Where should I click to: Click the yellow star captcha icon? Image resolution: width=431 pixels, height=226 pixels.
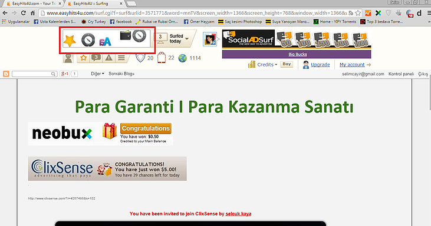(x=70, y=41)
